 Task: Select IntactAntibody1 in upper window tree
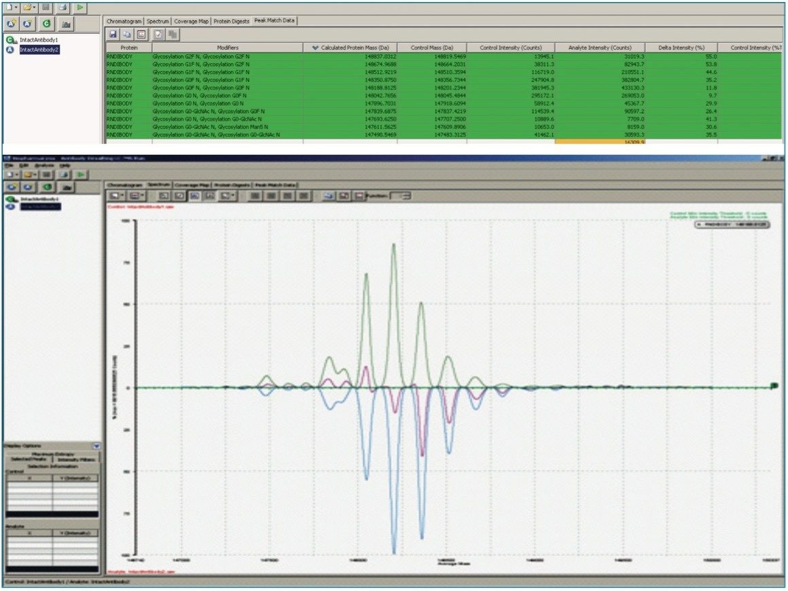[39, 39]
